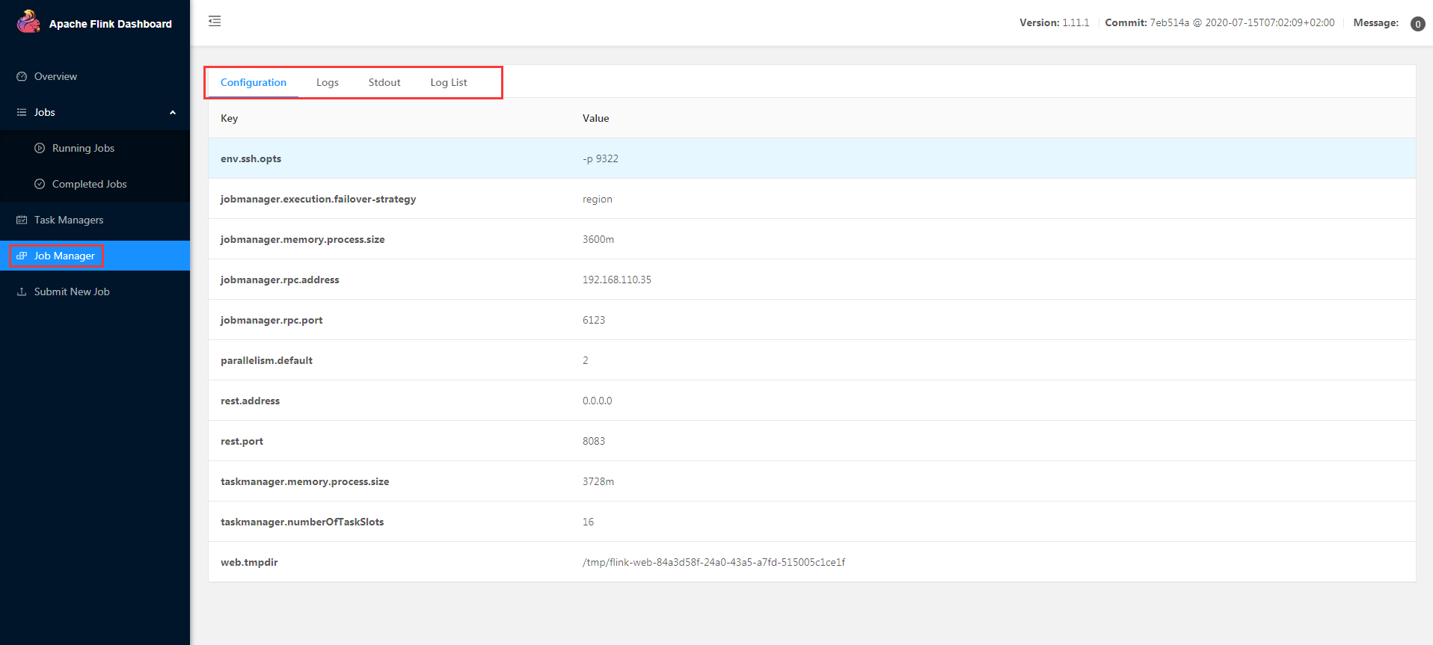
Task: Collapse the sidebar with the fold icon
Action: coord(215,21)
